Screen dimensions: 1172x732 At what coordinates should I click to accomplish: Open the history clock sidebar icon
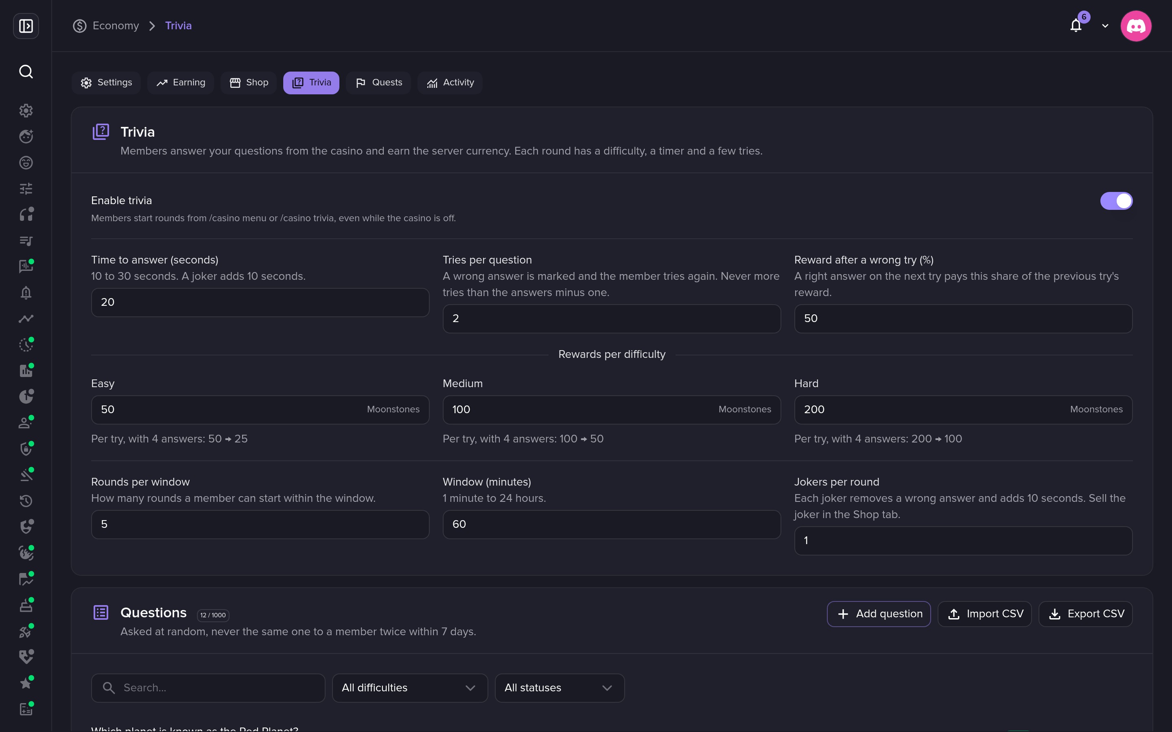click(26, 501)
